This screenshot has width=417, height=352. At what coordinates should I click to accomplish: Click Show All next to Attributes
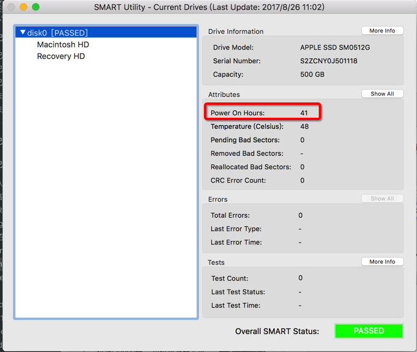382,94
